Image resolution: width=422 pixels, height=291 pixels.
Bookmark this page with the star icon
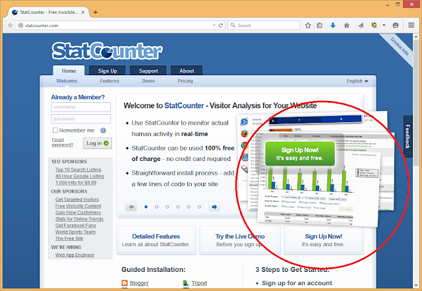308,25
